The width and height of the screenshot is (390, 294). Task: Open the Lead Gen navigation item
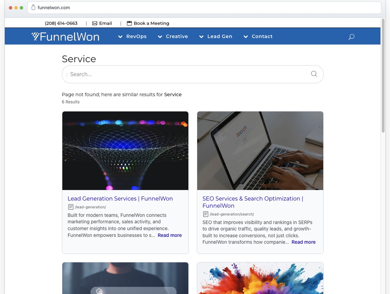point(220,36)
